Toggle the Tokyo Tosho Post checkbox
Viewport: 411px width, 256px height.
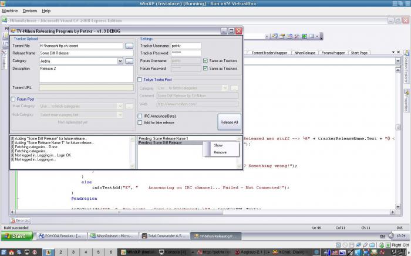[x=140, y=80]
